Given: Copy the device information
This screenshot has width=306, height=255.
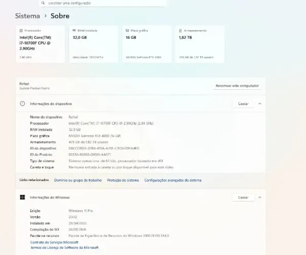Looking at the screenshot, I should [x=243, y=104].
